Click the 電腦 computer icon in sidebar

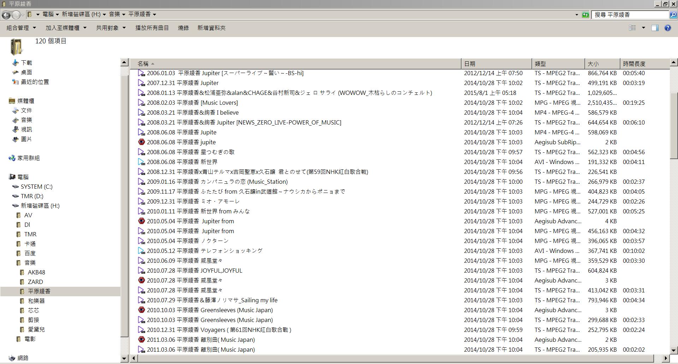[12, 177]
